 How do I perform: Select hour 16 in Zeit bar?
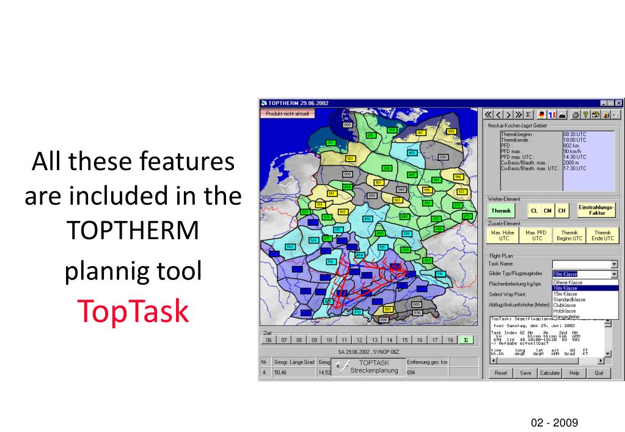[x=420, y=340]
